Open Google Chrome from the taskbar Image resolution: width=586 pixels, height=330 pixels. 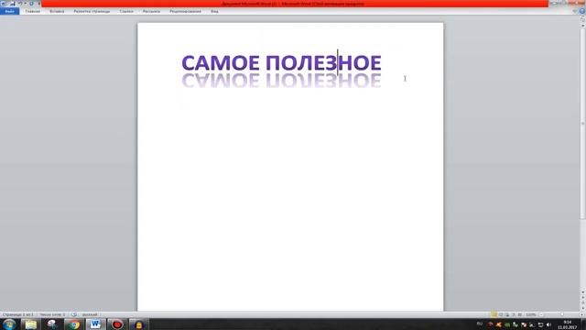click(73, 324)
